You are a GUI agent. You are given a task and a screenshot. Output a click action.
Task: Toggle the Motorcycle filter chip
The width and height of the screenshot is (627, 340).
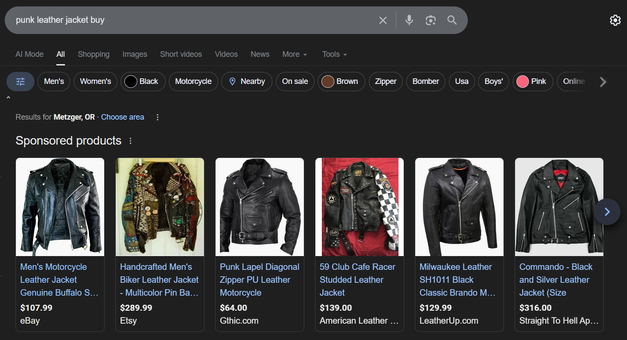(193, 81)
